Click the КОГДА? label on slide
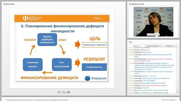 point(62,40)
